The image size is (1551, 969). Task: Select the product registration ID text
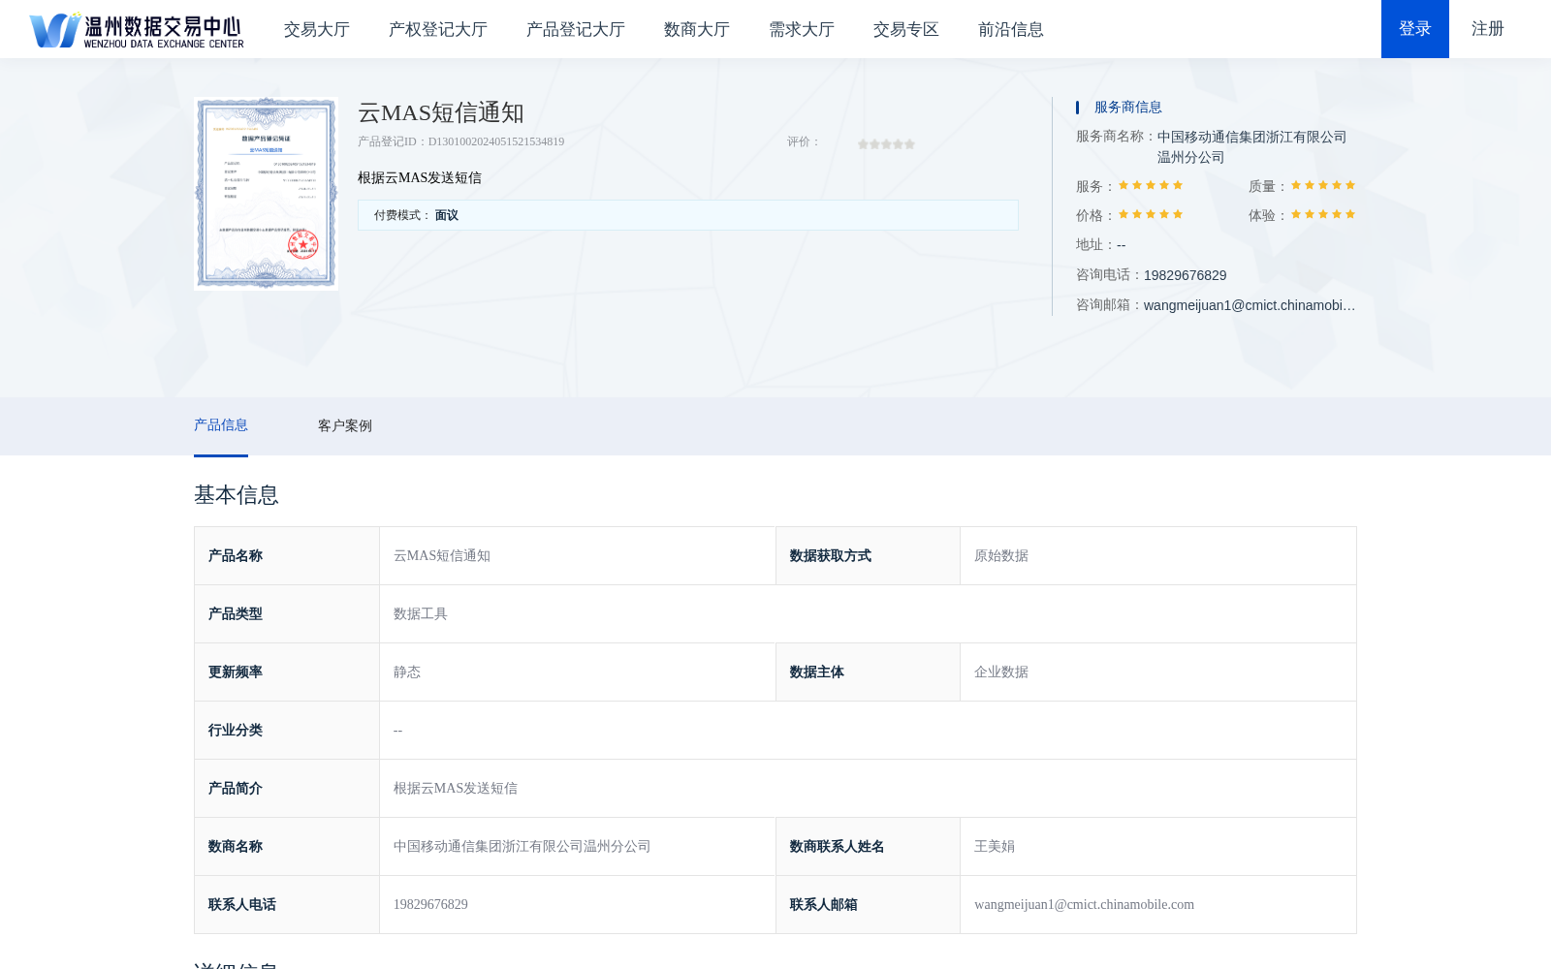click(461, 141)
